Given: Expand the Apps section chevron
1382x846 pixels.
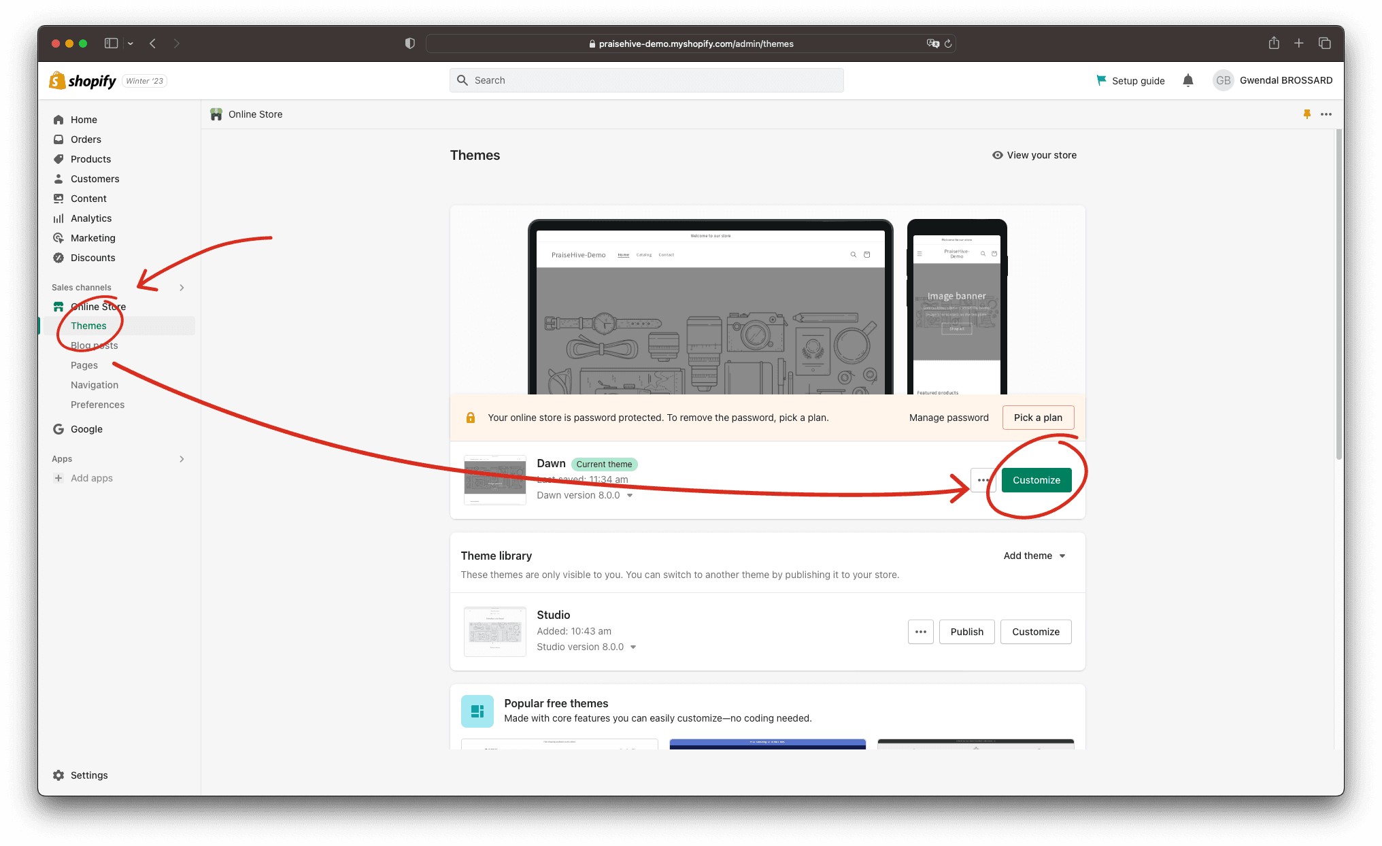Looking at the screenshot, I should (x=182, y=459).
